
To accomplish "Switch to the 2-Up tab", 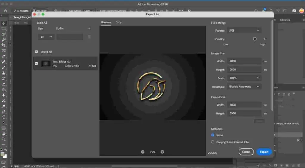I will coord(119,23).
